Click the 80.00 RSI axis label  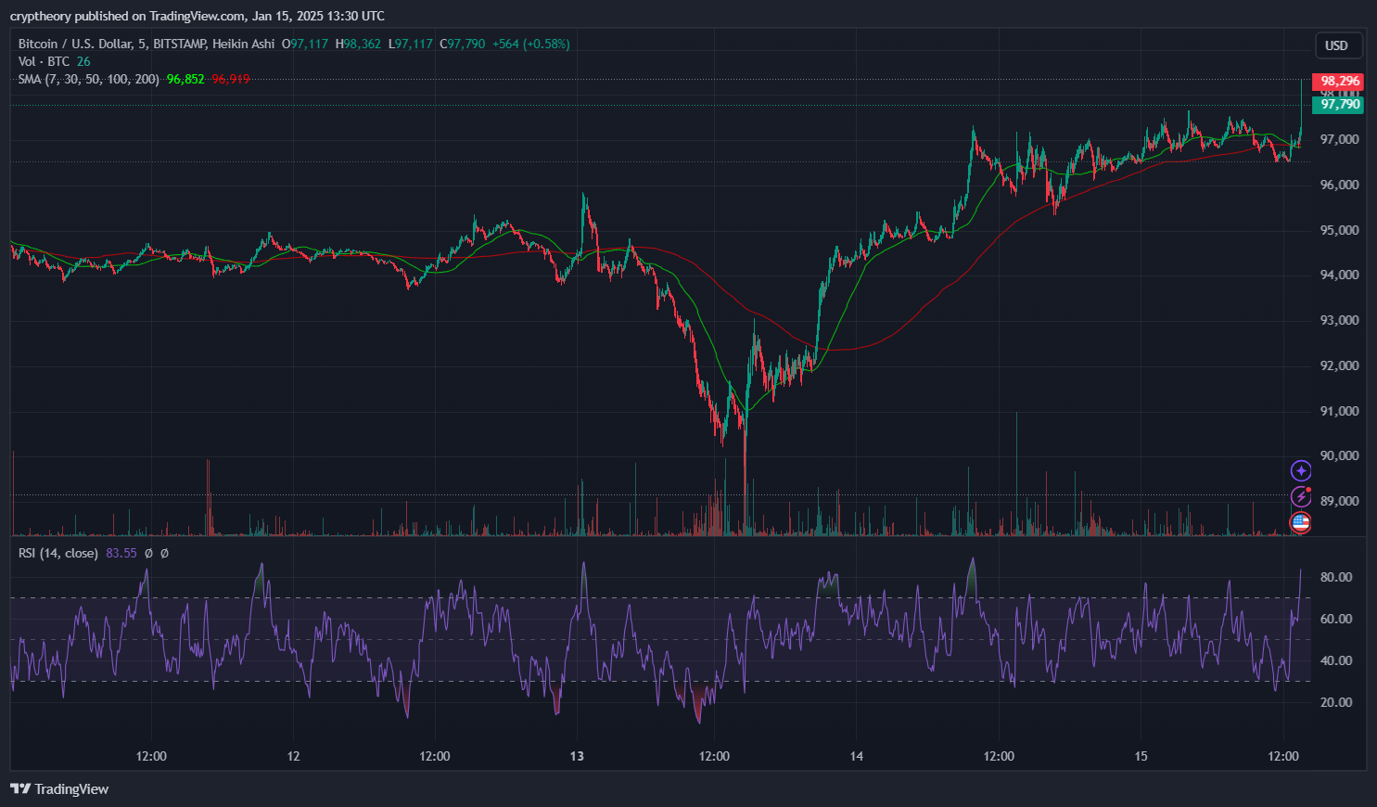pos(1336,577)
